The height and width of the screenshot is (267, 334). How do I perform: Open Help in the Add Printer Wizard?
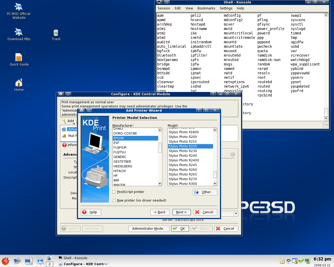(x=91, y=212)
